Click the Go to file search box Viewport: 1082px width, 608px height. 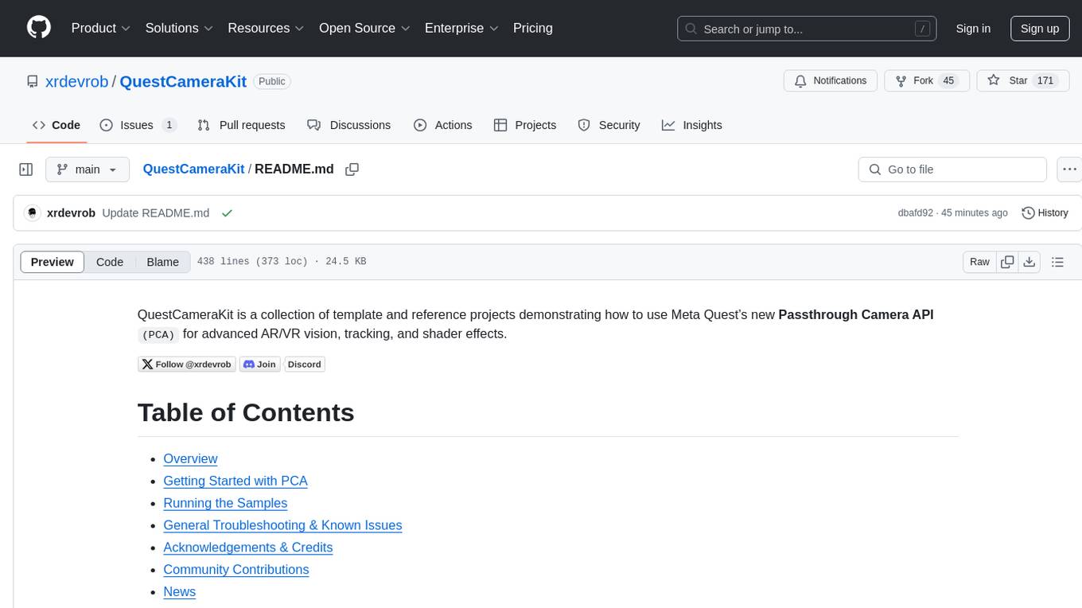pos(952,170)
